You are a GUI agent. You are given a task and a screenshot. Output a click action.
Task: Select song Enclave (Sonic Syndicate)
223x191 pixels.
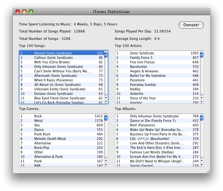(62, 94)
